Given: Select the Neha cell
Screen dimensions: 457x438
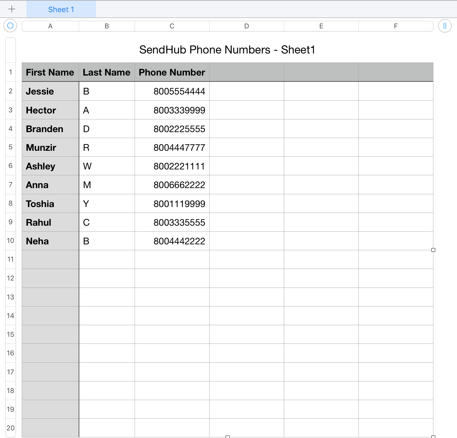Looking at the screenshot, I should click(50, 241).
